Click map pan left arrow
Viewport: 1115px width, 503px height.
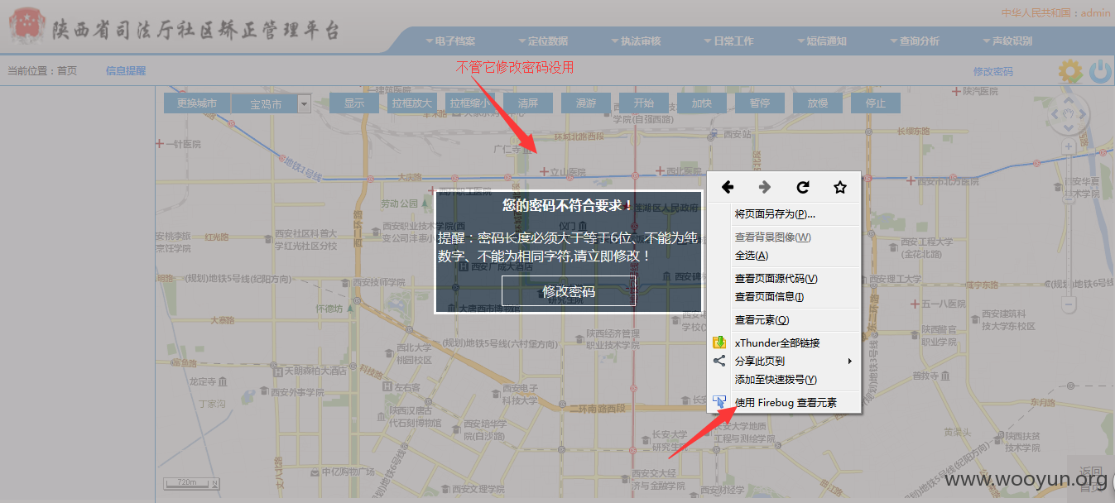point(1055,115)
